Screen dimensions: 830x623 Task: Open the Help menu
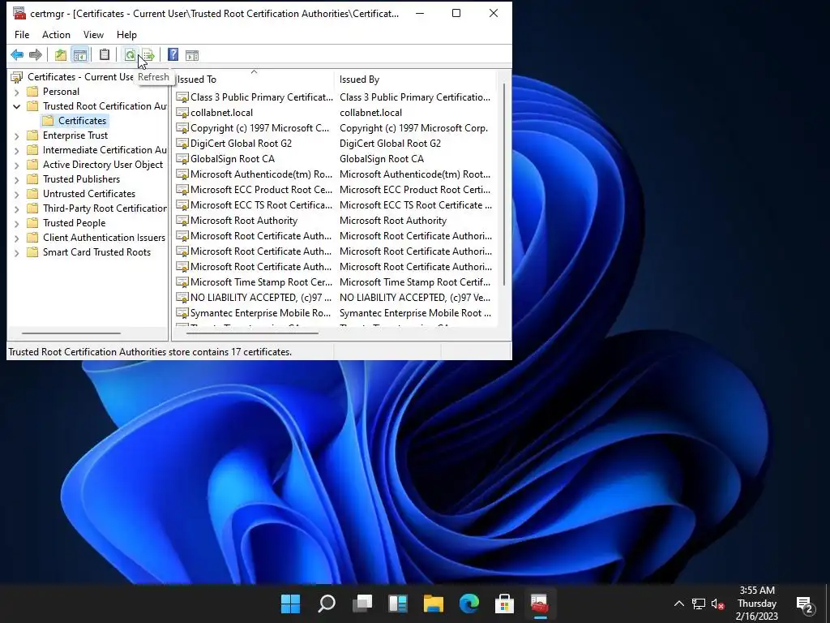(126, 34)
